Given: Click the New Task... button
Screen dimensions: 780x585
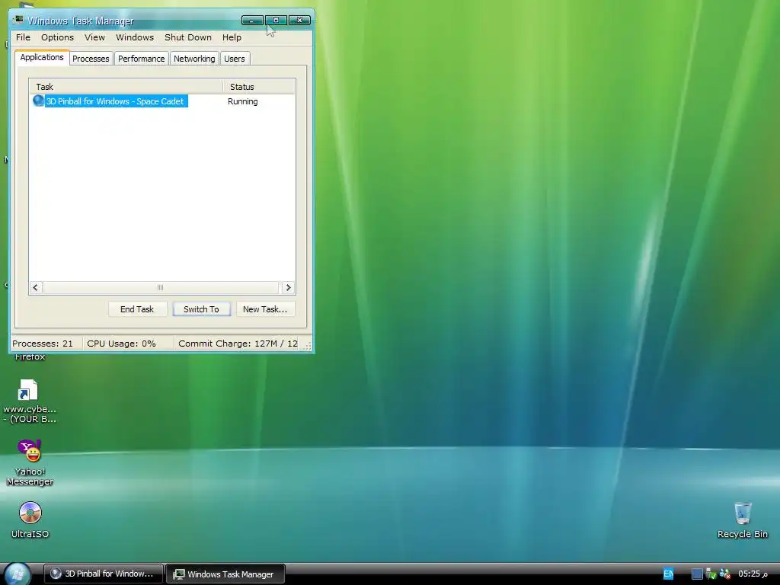Looking at the screenshot, I should pyautogui.click(x=265, y=309).
